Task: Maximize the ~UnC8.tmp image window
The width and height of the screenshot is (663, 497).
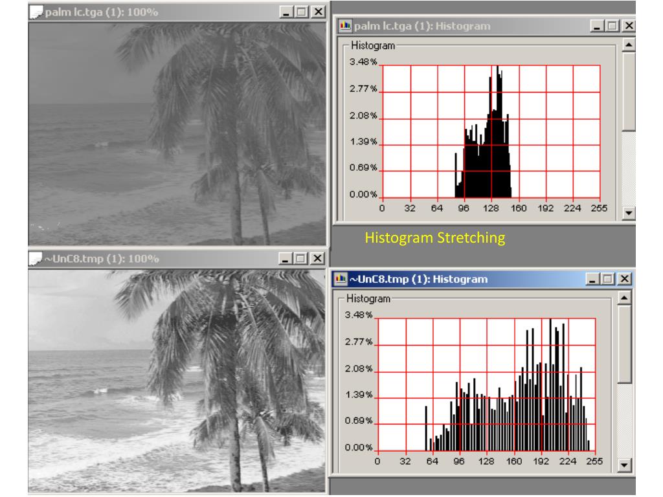Action: coord(301,259)
